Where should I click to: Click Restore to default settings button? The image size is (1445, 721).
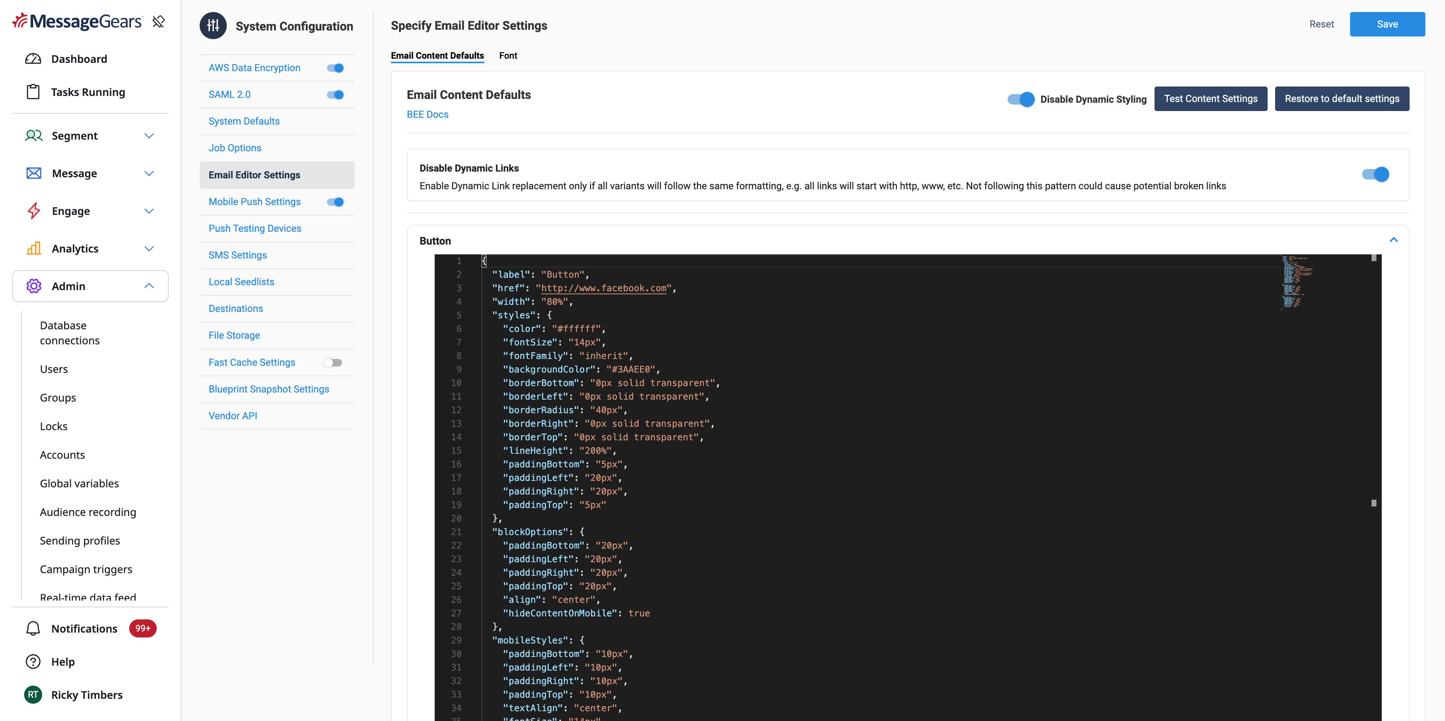coord(1342,99)
